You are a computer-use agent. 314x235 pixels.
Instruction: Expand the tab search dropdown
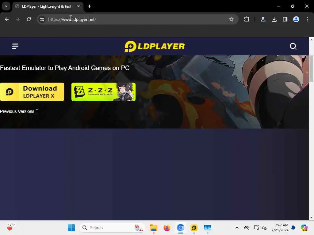pos(6,6)
